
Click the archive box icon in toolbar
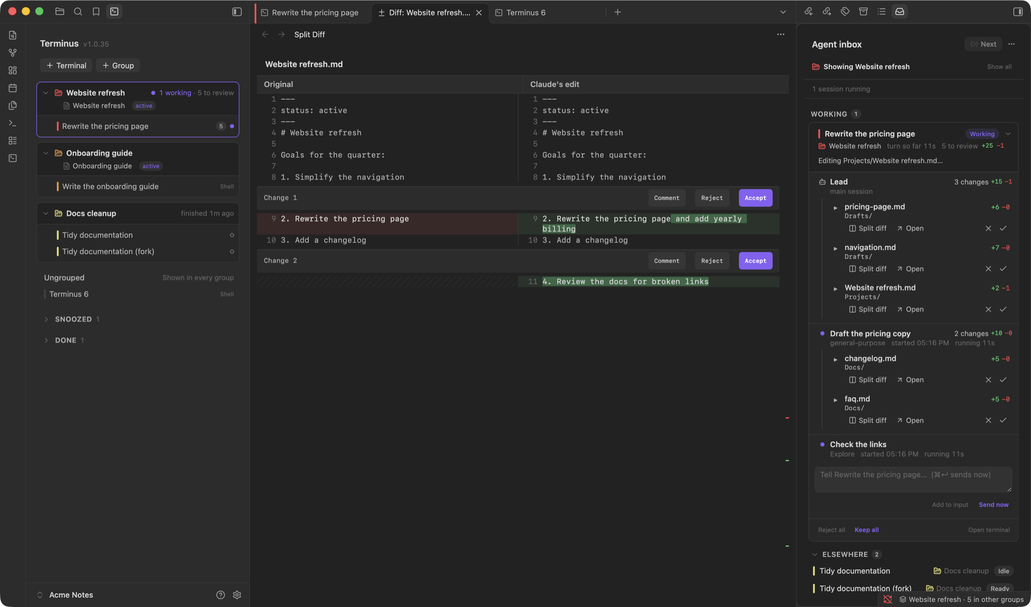[863, 12]
